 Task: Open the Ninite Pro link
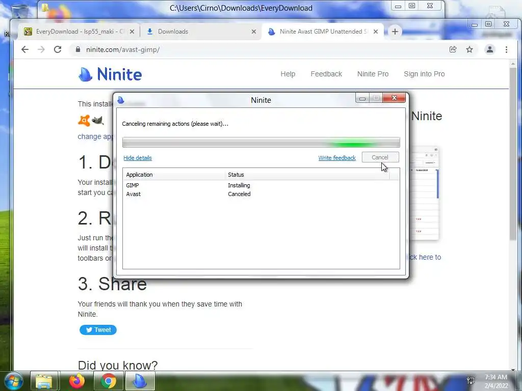[373, 74]
